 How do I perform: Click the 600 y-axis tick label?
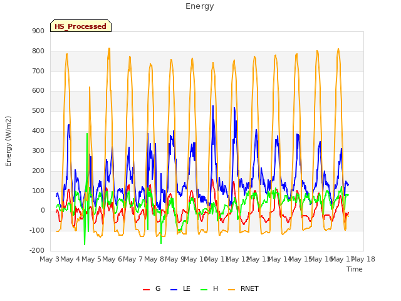click(x=38, y=90)
